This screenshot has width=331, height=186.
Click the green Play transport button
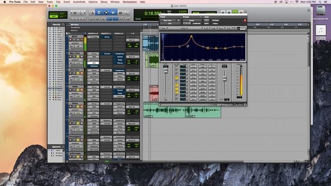tap(235, 12)
